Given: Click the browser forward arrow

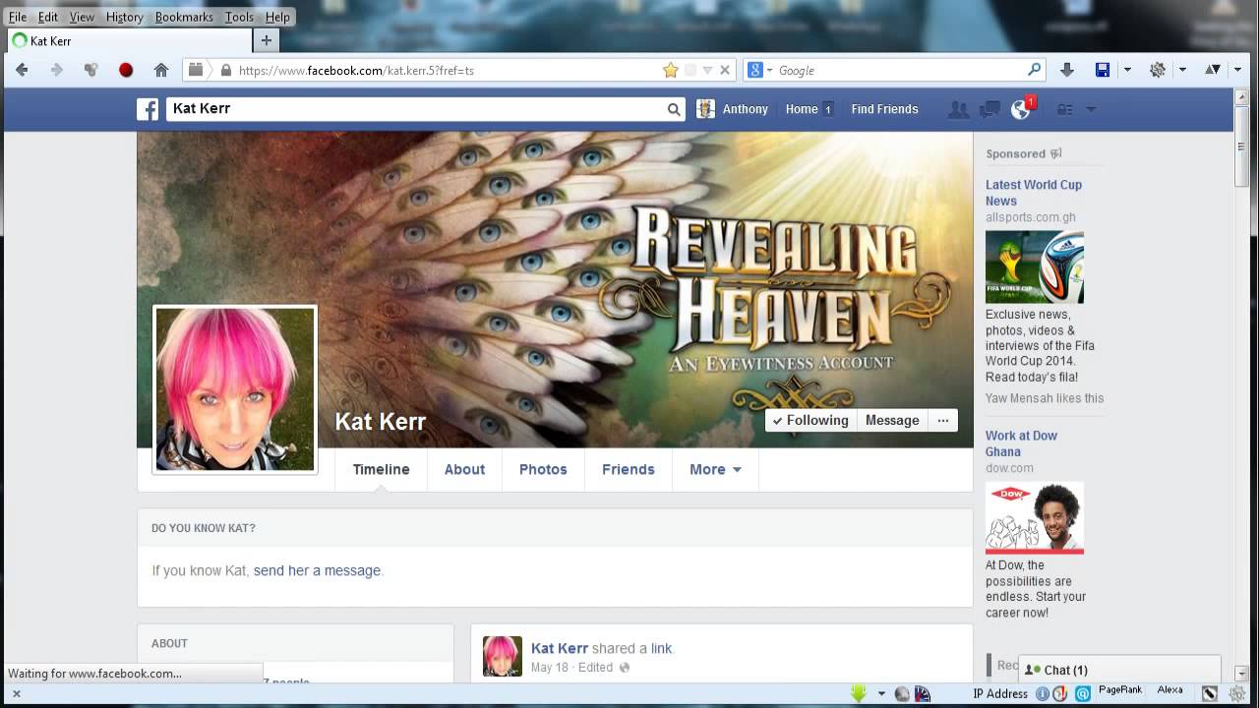Looking at the screenshot, I should [56, 70].
